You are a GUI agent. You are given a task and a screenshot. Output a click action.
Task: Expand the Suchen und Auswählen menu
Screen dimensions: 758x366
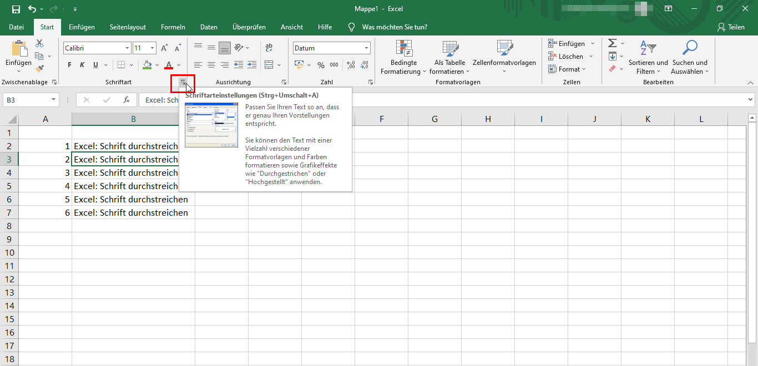[x=690, y=57]
